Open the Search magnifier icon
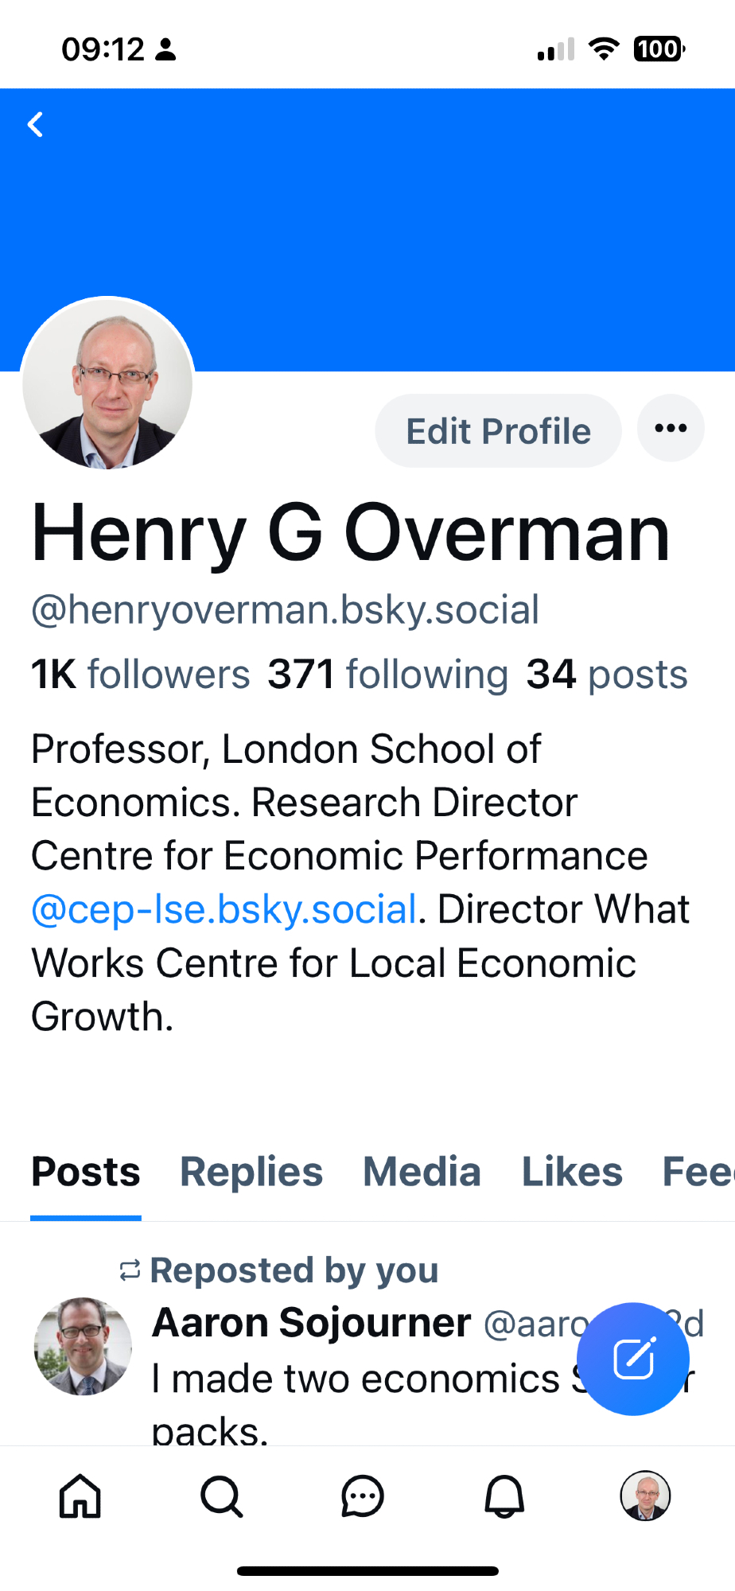 click(221, 1496)
